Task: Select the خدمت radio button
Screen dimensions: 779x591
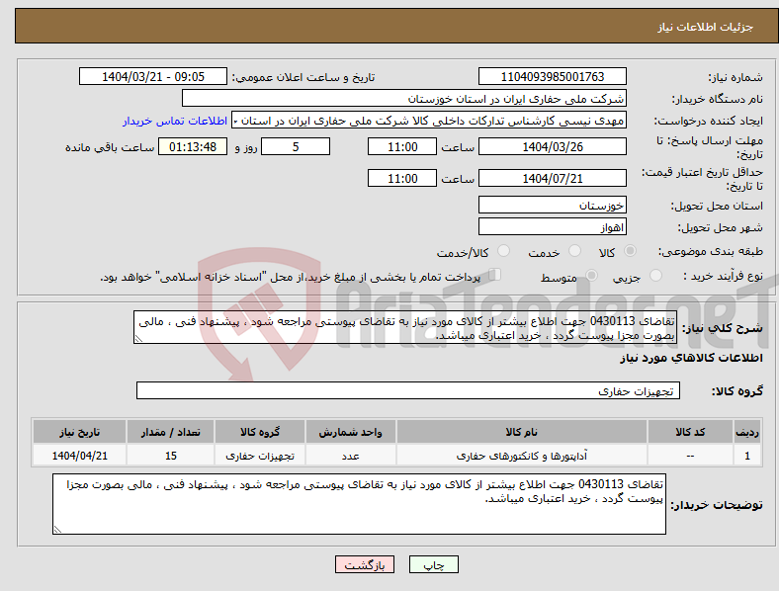Action: (x=574, y=251)
